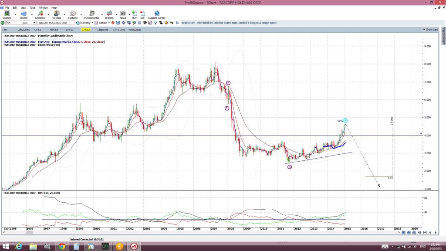Open File Explorer from the taskbar

click(x=33, y=247)
